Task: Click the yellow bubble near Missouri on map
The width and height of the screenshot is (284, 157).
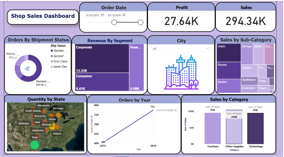Action: pos(52,126)
